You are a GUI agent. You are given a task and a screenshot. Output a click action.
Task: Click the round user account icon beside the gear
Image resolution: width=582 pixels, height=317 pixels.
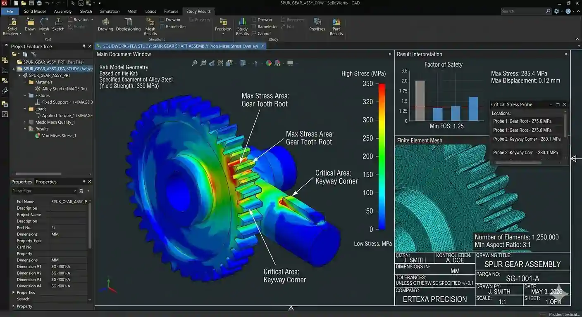[568, 11]
